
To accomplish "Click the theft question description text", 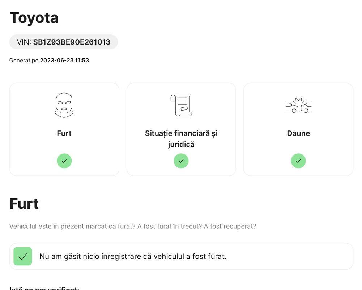I will 133,226.
